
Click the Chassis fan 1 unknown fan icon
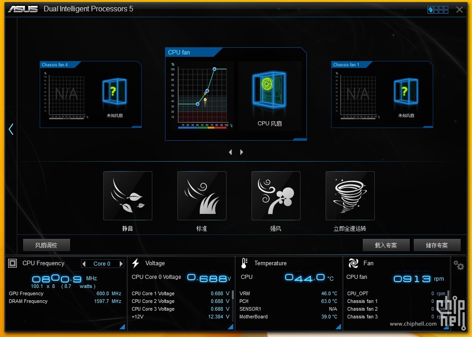[x=406, y=91]
